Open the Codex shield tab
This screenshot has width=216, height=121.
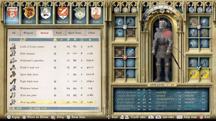[96, 15]
